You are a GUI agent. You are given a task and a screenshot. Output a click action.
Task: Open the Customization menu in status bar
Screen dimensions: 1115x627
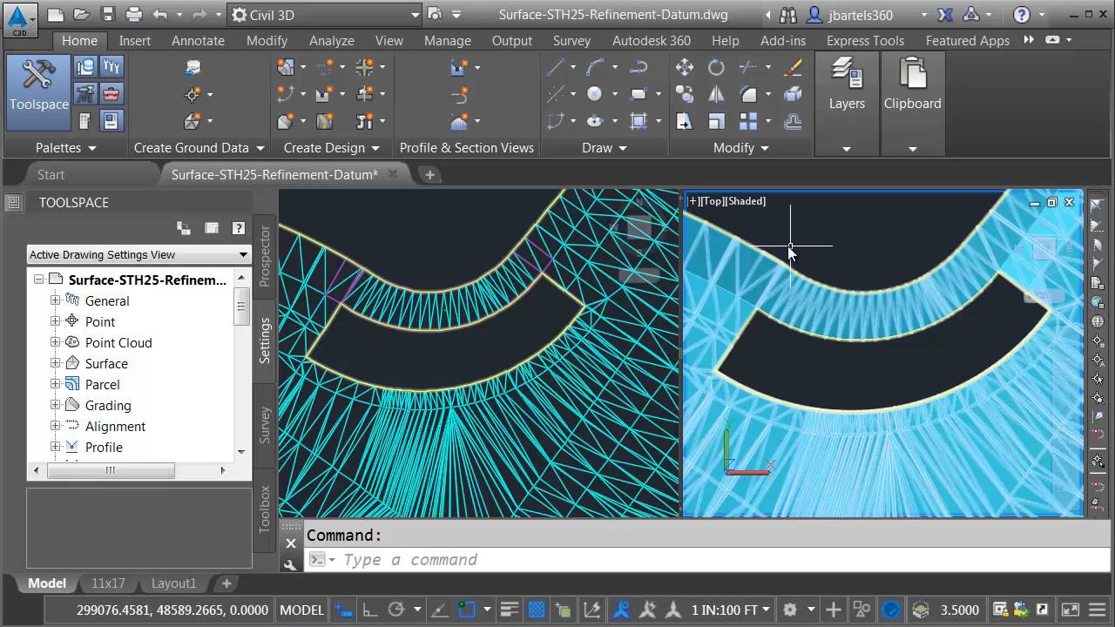click(x=1095, y=610)
